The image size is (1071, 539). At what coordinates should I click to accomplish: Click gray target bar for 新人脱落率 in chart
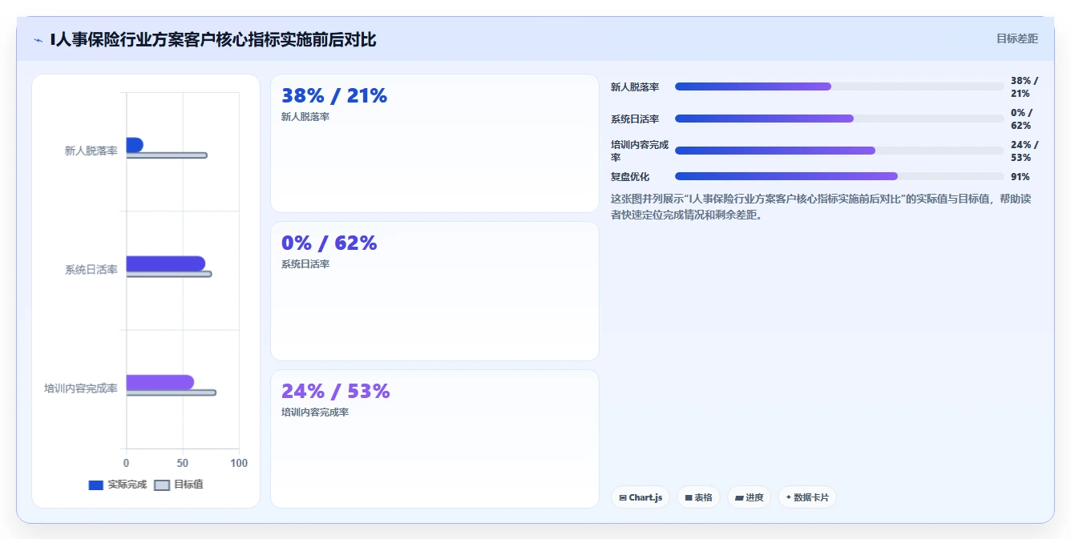pos(167,155)
